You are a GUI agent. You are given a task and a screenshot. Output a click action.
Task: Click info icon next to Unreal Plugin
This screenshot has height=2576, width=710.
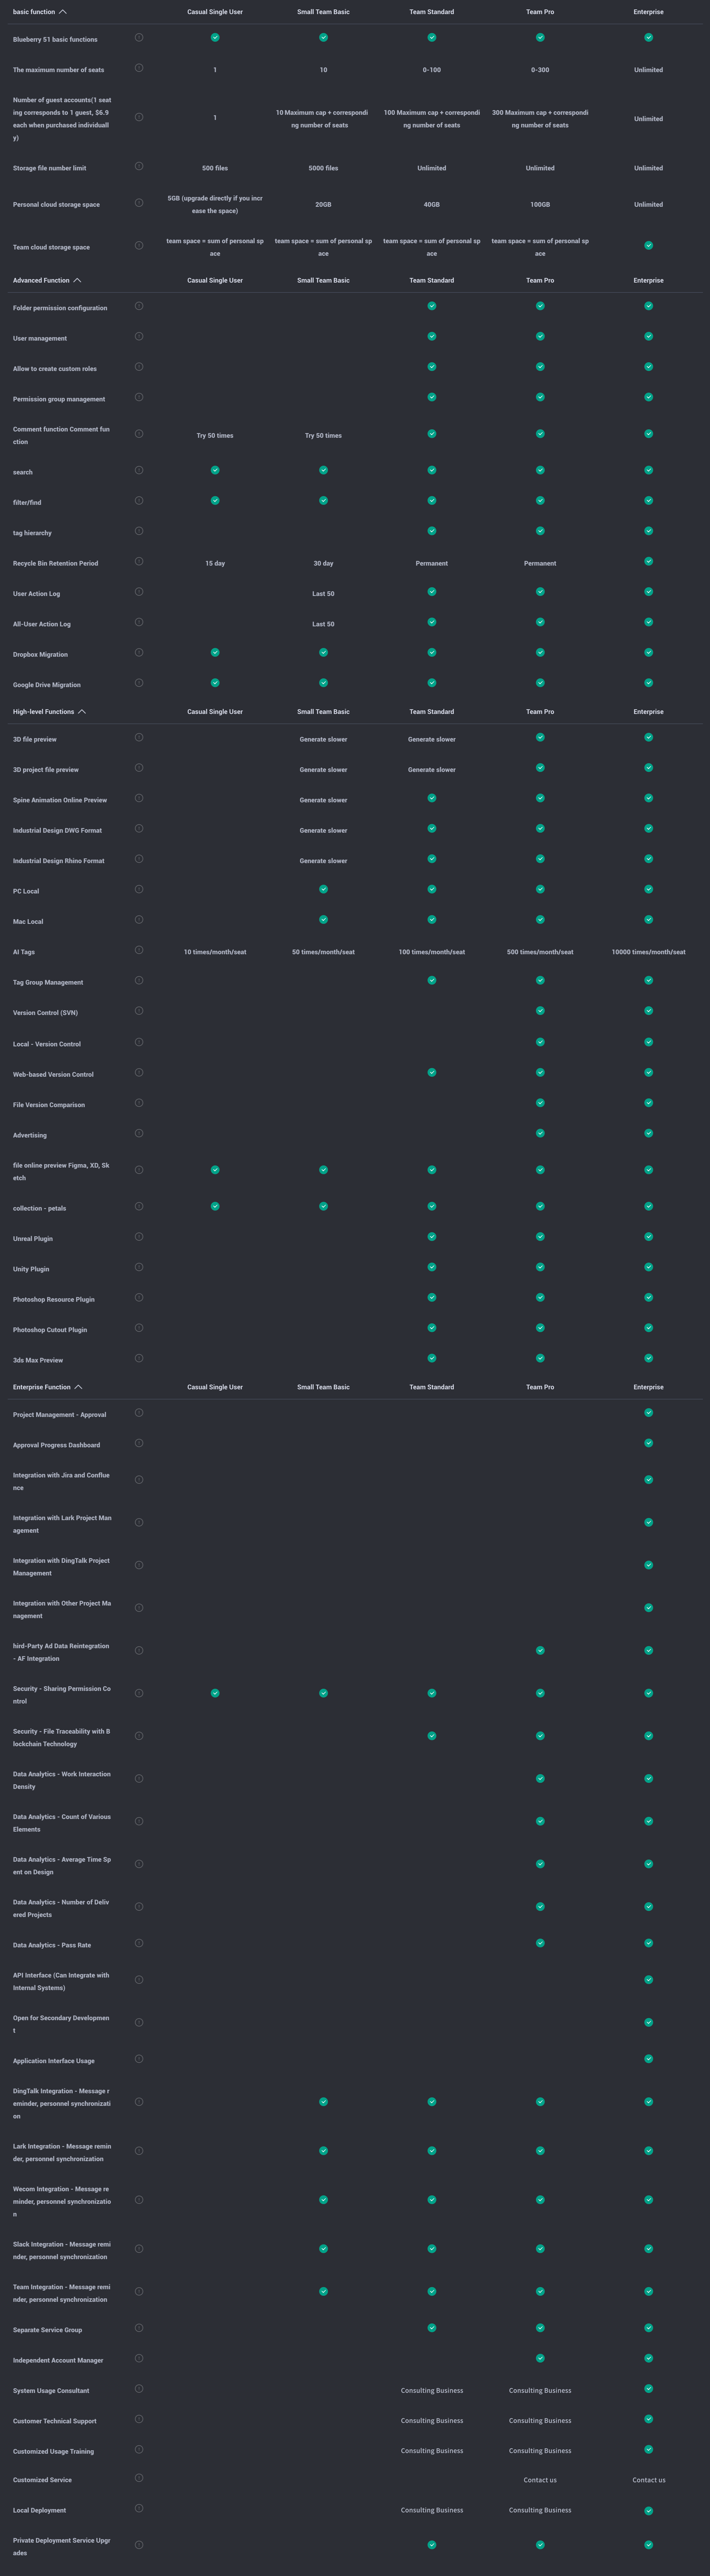(139, 1237)
